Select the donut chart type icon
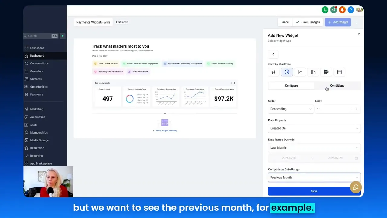Screen dimensions: 387x218 point(287,72)
